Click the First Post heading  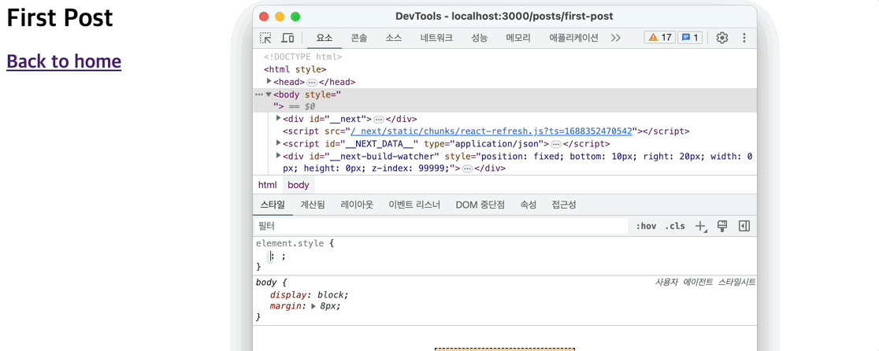click(60, 18)
